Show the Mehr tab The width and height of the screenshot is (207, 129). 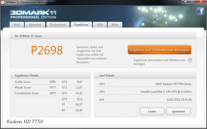tap(115, 25)
